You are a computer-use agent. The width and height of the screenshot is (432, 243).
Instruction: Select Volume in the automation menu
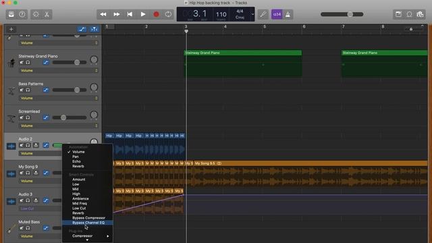click(88, 152)
